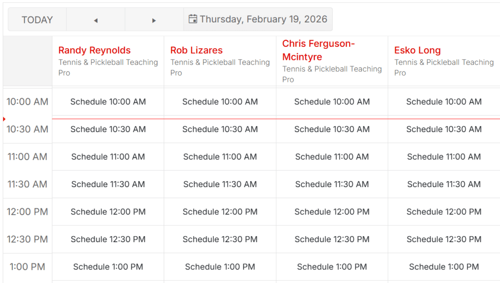Open Randy Reynolds' profile
This screenshot has width=500, height=283.
point(94,50)
